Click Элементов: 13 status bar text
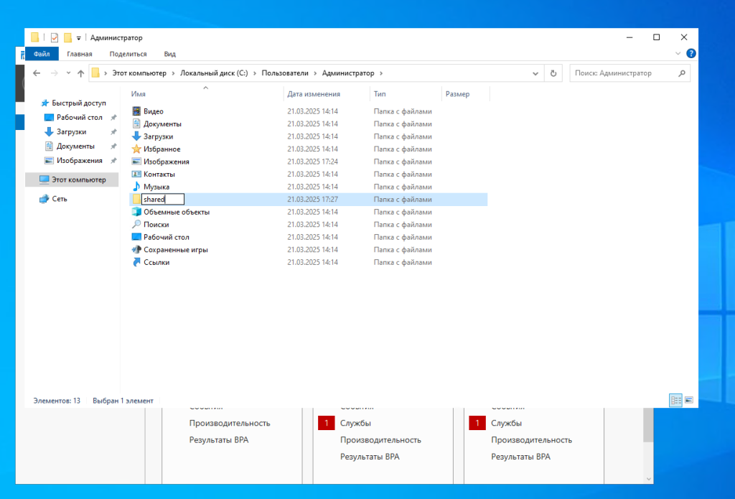This screenshot has width=735, height=499. click(57, 401)
